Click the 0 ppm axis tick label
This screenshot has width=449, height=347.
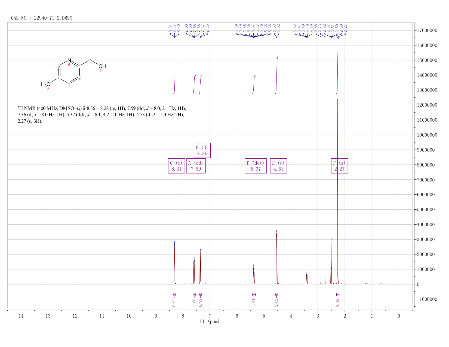(399, 316)
